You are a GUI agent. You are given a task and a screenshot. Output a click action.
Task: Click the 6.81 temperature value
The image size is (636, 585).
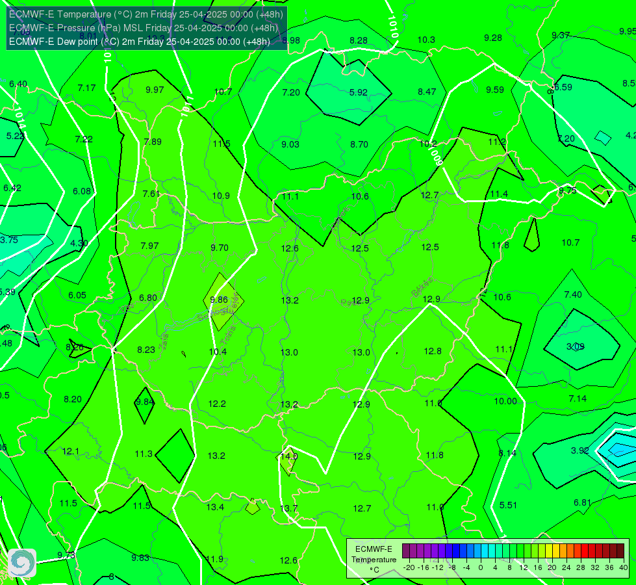click(x=583, y=502)
